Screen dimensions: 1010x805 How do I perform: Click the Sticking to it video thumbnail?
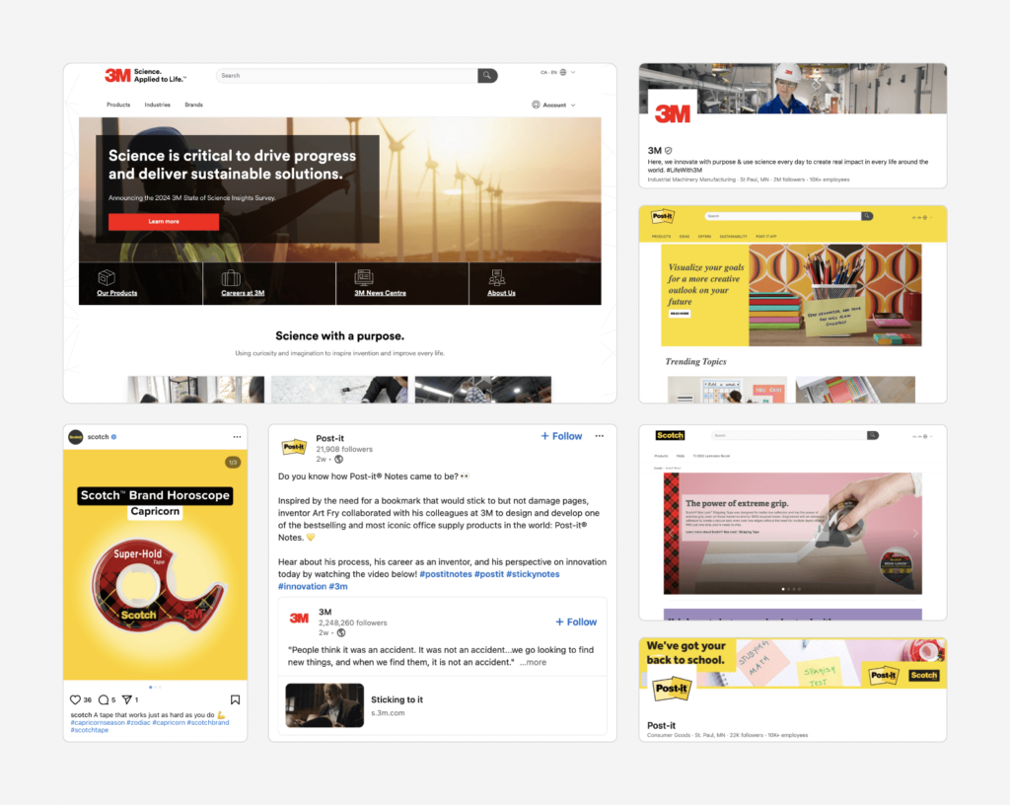(x=325, y=705)
